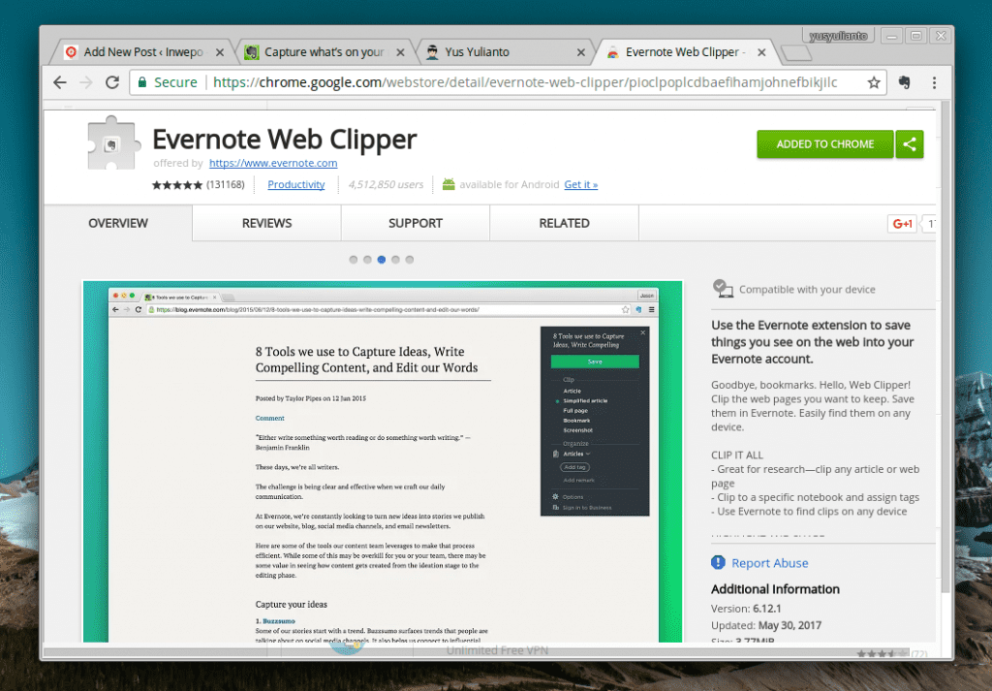Click the 'Updated: May 30, 2017' text
Screen dimensions: 992x691
(x=766, y=624)
